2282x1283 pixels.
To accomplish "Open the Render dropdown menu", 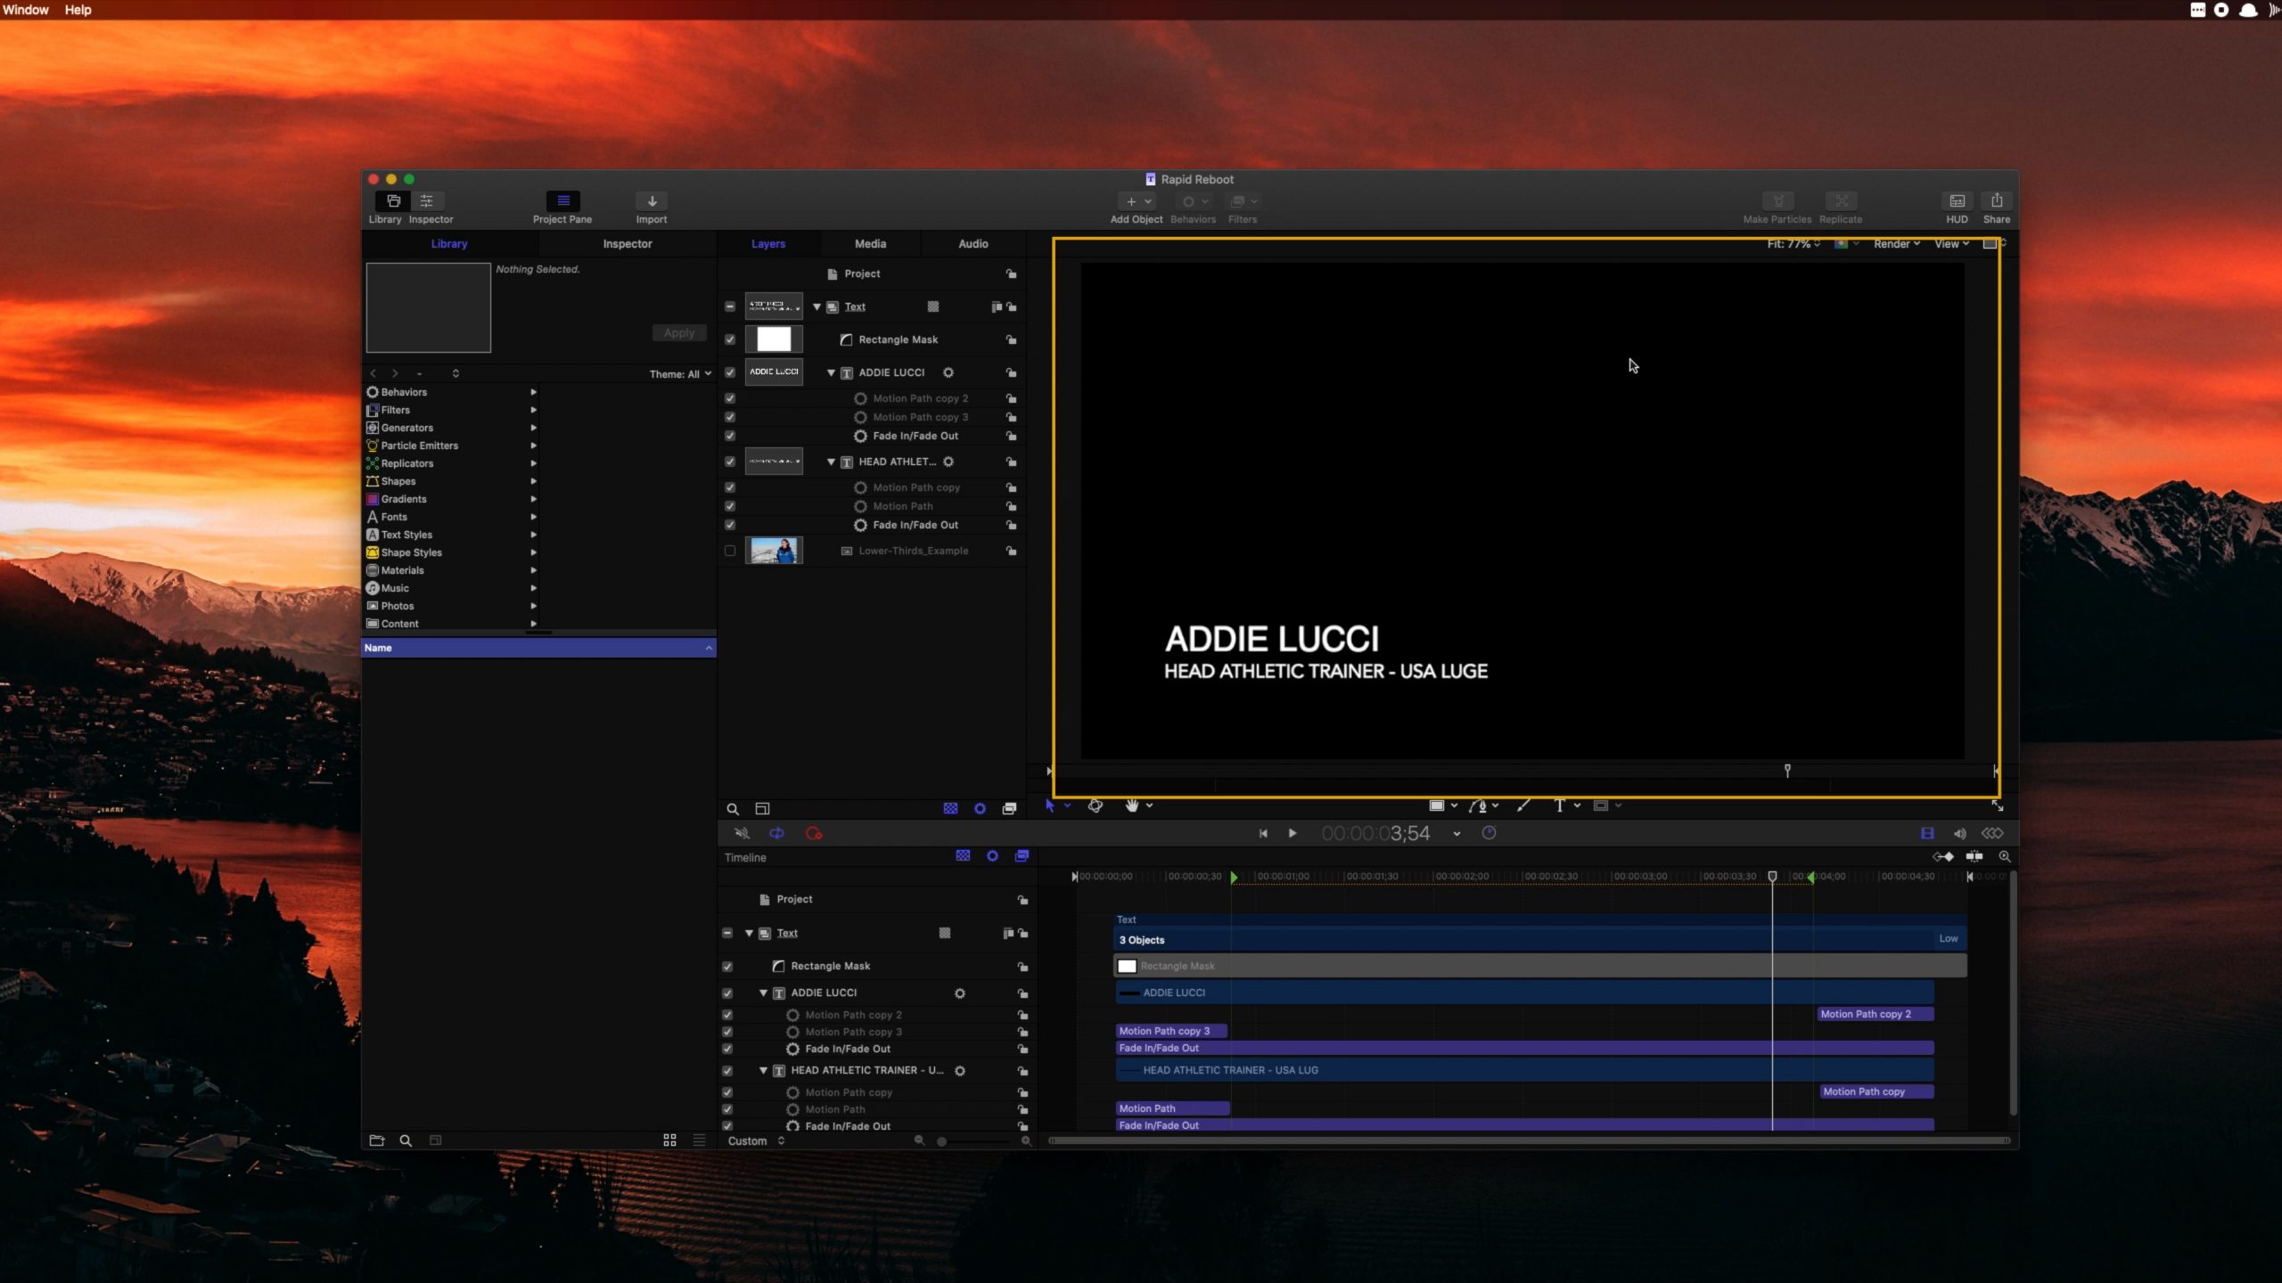I will pos(1896,243).
